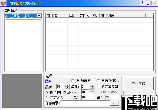Decrease 柔化 value with down arrow

(x=92, y=88)
